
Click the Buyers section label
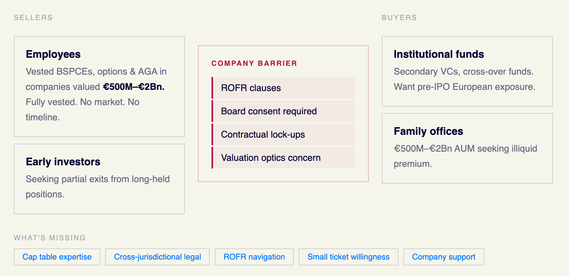pos(399,18)
